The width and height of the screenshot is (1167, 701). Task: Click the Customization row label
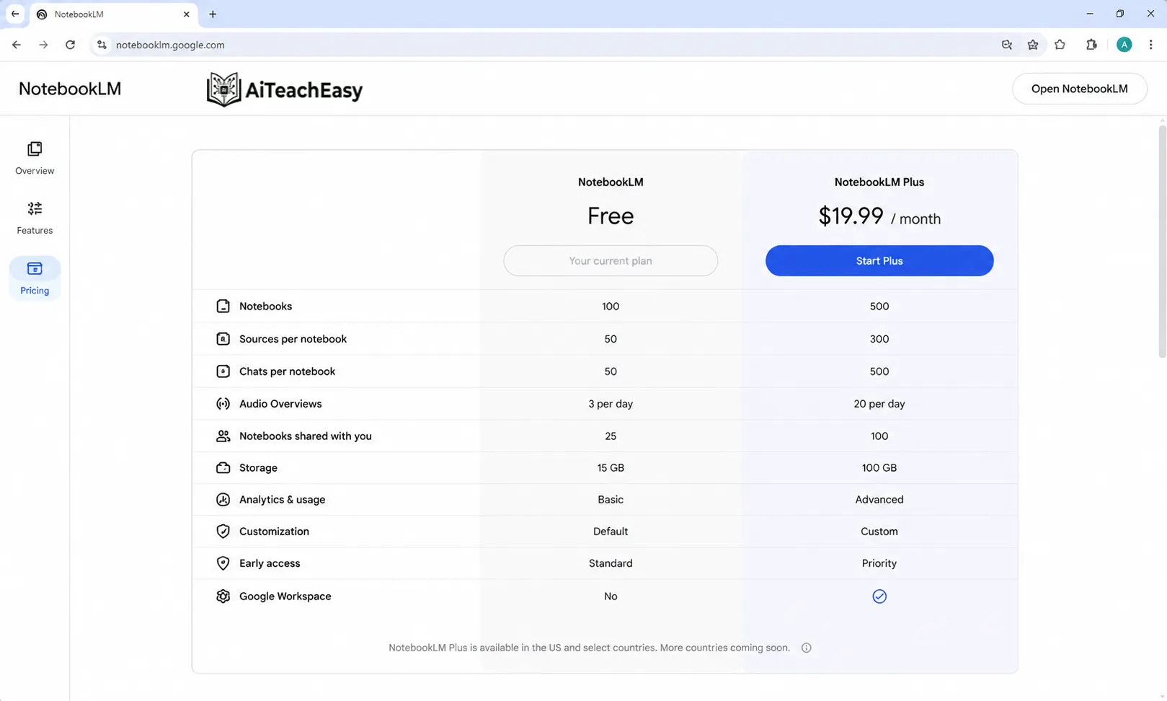(274, 532)
